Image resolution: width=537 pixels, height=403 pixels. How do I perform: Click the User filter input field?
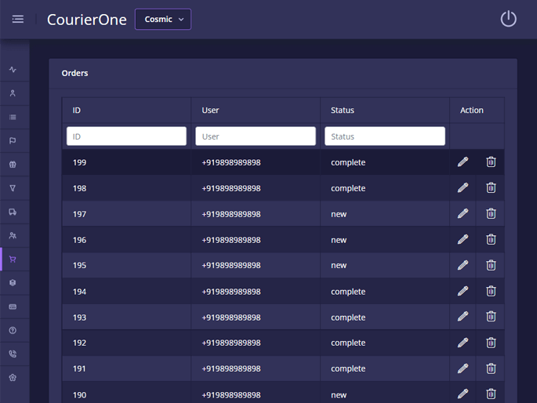click(256, 136)
